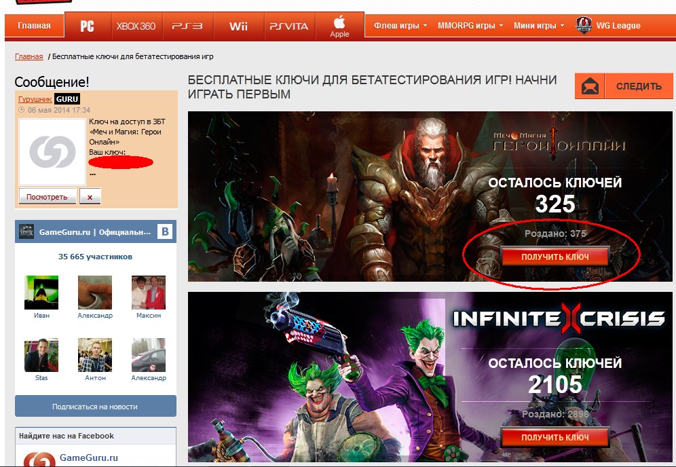This screenshot has width=676, height=467.
Task: Expand the MMORPG игры dropdown menu
Action: coord(470,26)
